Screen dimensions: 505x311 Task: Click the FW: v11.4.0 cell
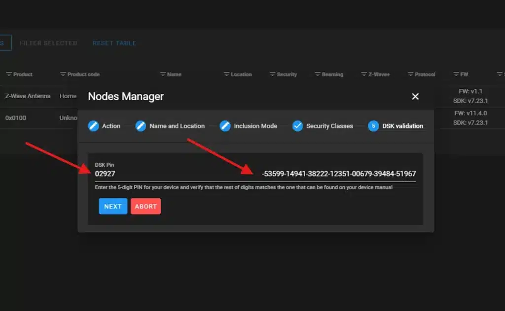[x=470, y=114]
